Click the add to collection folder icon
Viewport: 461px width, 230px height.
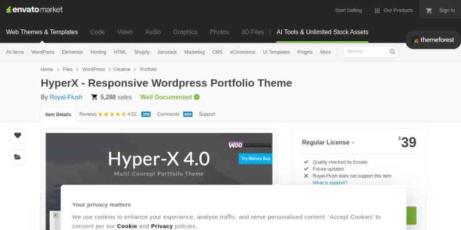(17, 157)
